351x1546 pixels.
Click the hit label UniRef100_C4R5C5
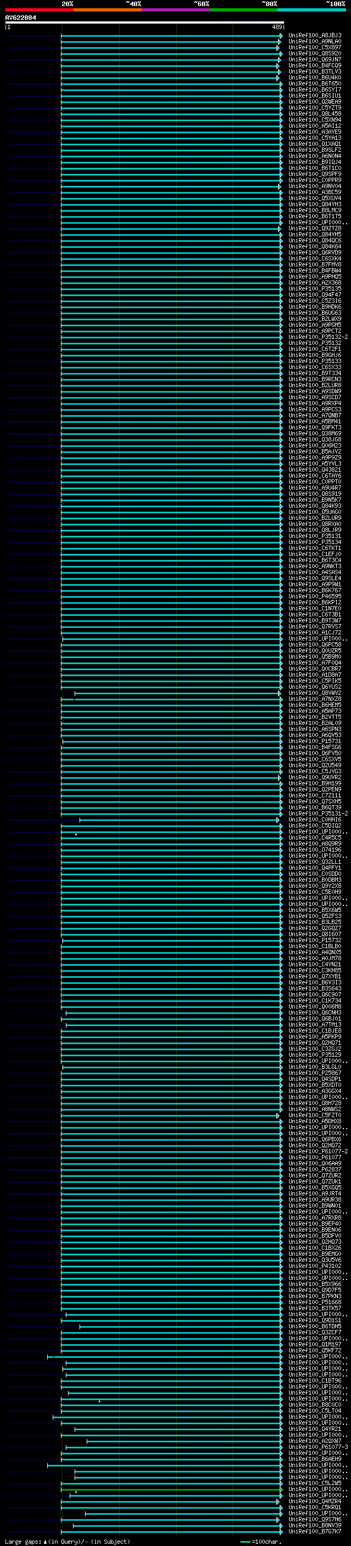click(314, 837)
